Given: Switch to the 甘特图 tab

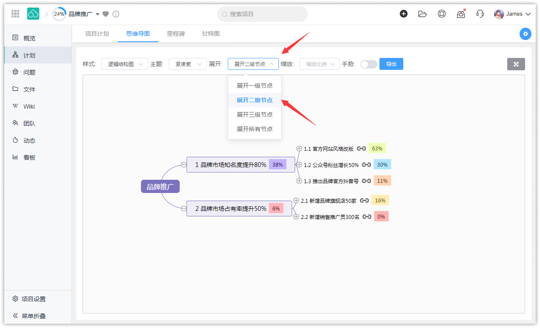Looking at the screenshot, I should coord(211,34).
